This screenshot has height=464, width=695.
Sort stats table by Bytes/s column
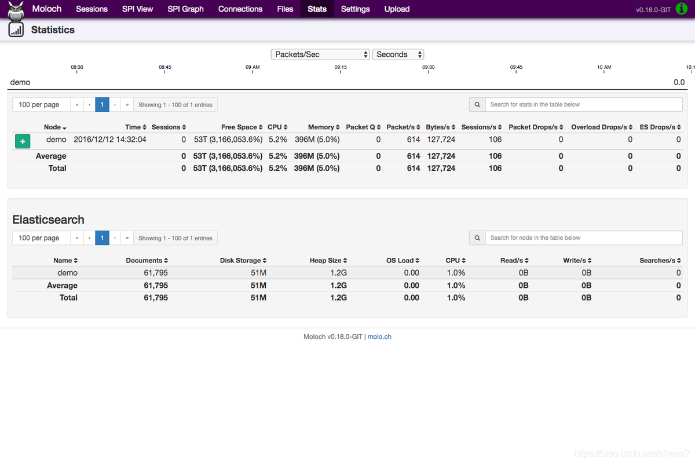441,127
